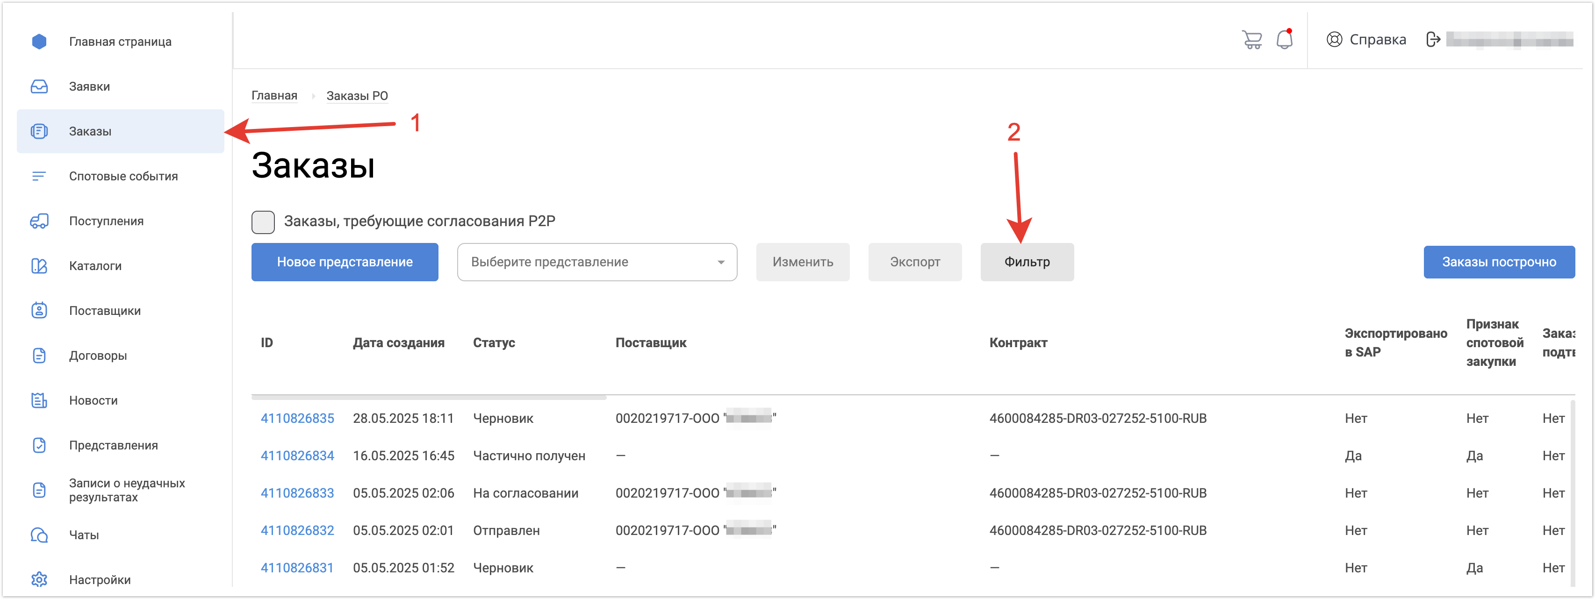
Task: Open order link 4110826835
Action: 297,418
